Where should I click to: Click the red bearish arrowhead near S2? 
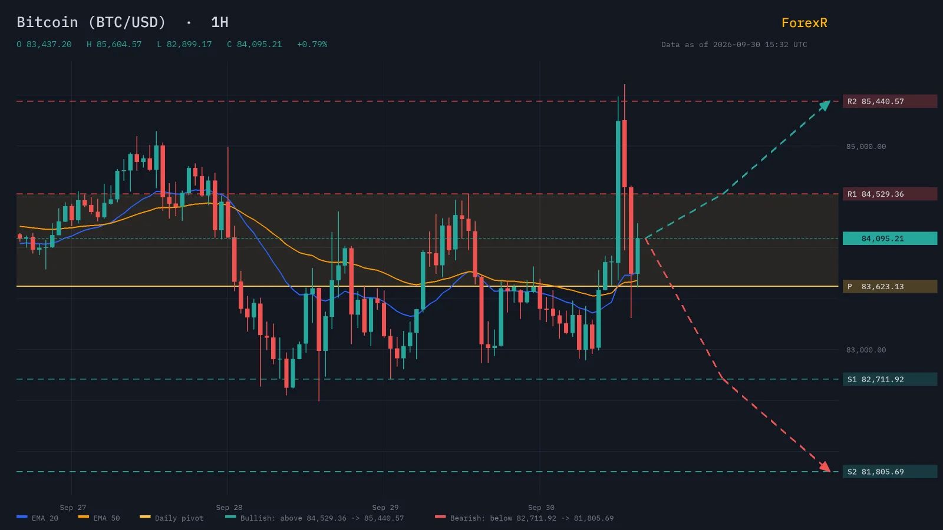(x=825, y=466)
